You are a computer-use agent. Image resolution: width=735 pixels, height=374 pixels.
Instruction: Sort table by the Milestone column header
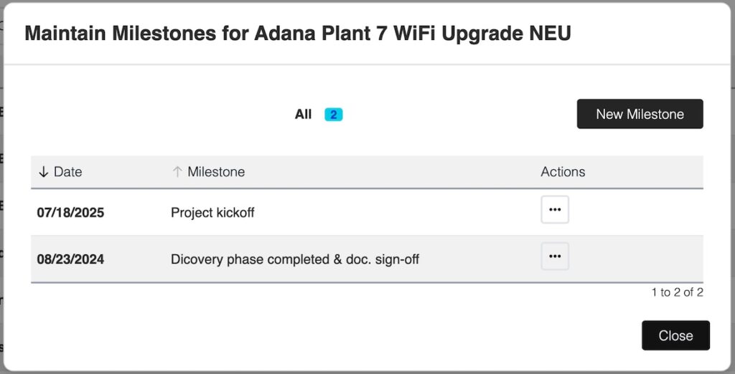coord(215,172)
